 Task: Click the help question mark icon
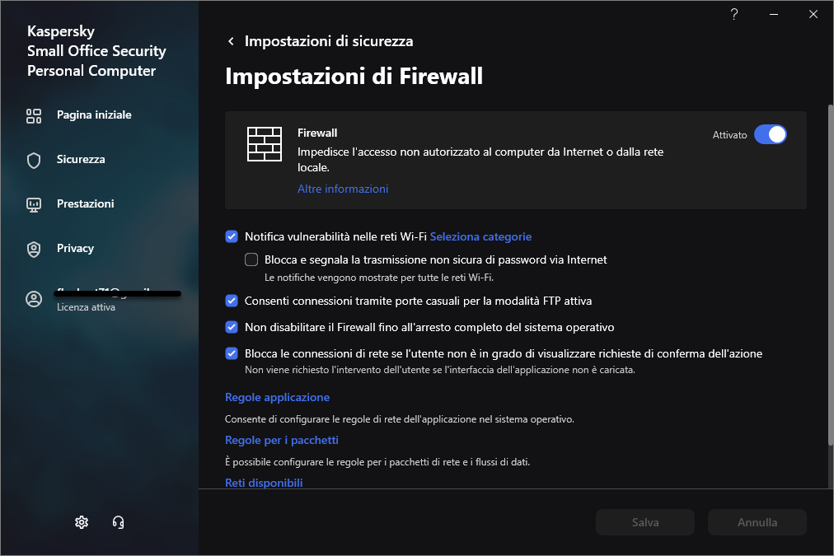pos(734,14)
